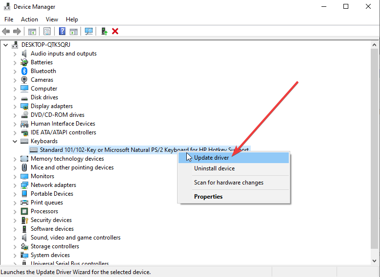Click the scrollbar up arrow
The width and height of the screenshot is (380, 277).
click(374, 45)
